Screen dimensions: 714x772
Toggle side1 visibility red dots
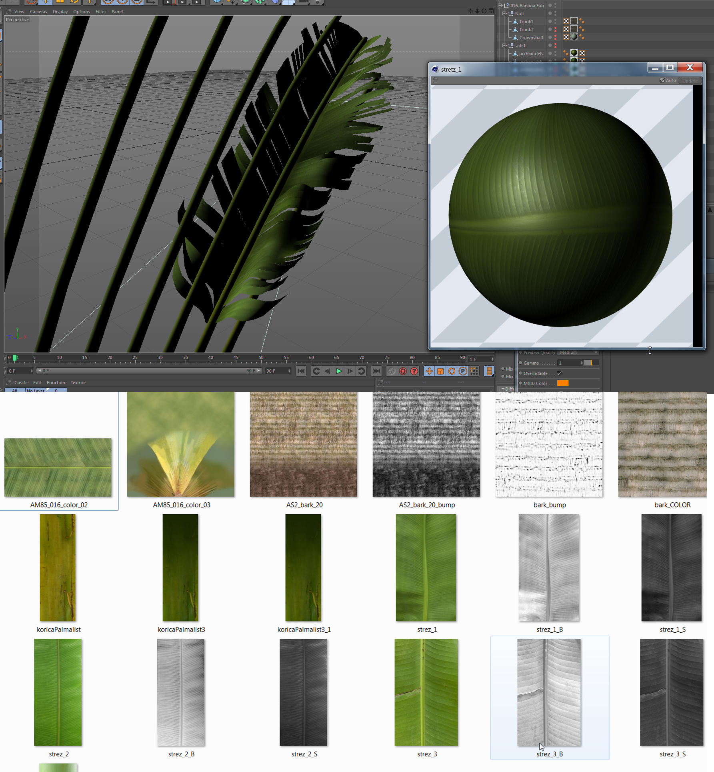555,45
